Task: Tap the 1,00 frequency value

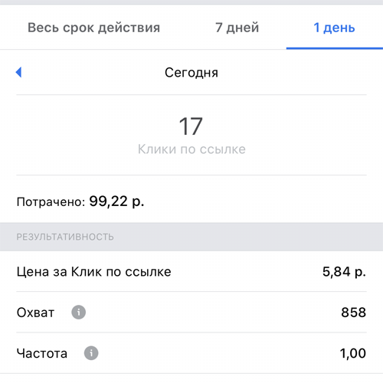Action: (353, 353)
